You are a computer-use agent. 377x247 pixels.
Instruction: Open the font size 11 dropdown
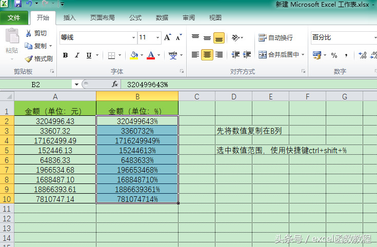pyautogui.click(x=158, y=38)
